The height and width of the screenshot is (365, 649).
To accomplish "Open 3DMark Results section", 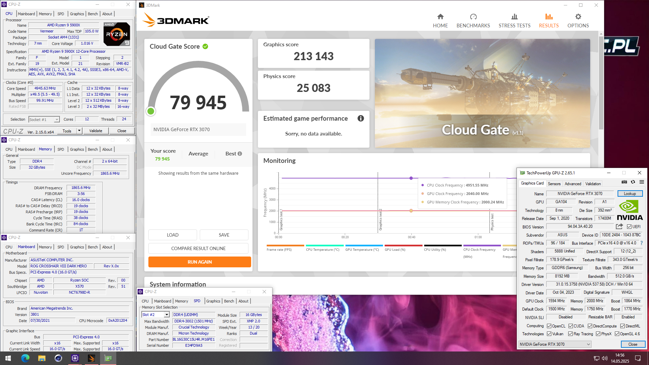I will (x=549, y=21).
